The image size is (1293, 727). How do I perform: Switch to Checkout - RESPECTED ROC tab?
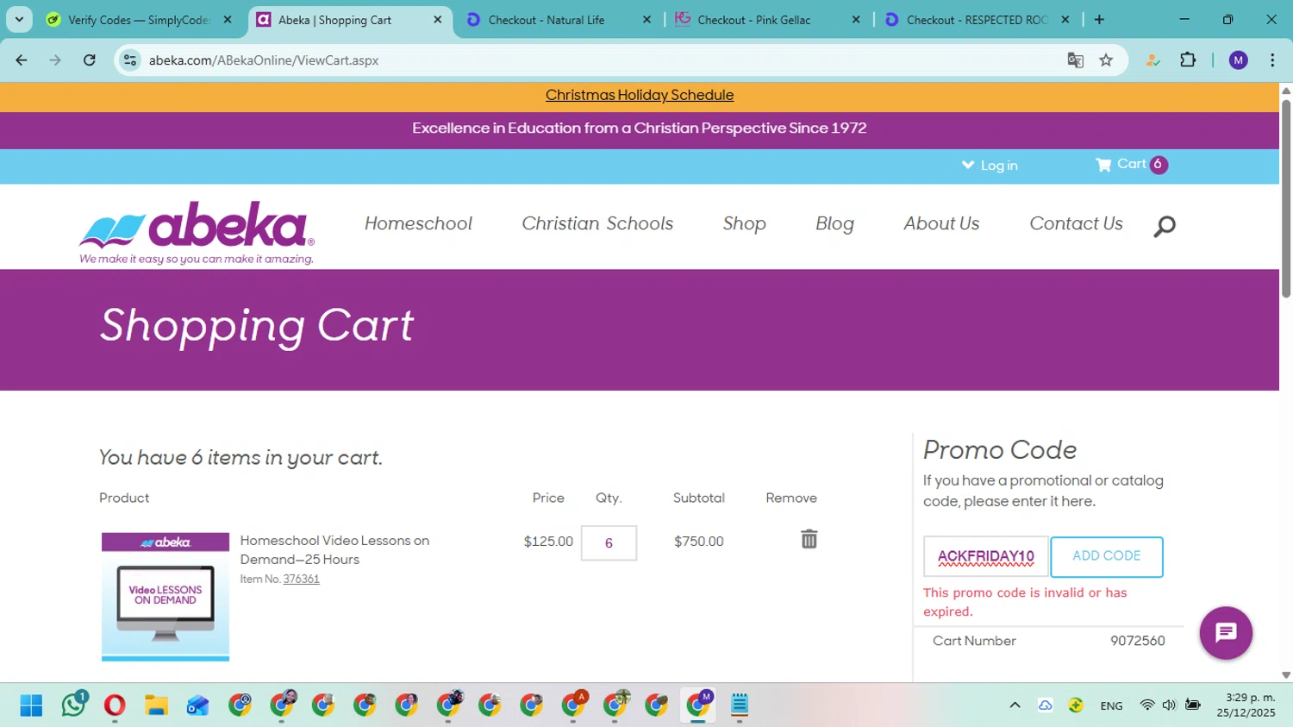coord(977,20)
